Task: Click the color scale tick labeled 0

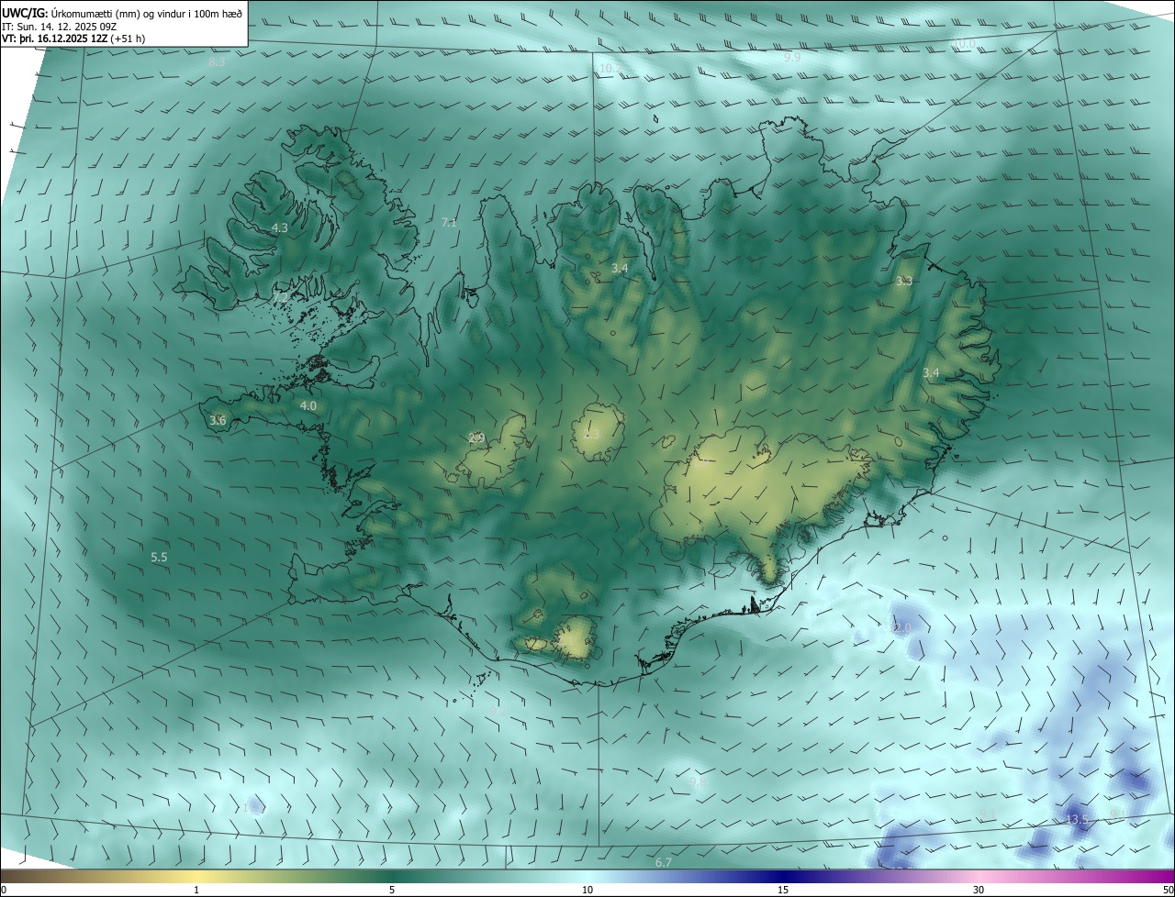Action: click(x=4, y=891)
